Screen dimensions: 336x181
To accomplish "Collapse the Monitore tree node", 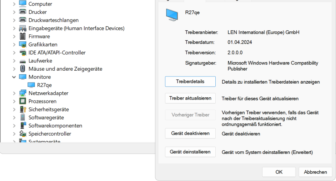I will click(14, 77).
